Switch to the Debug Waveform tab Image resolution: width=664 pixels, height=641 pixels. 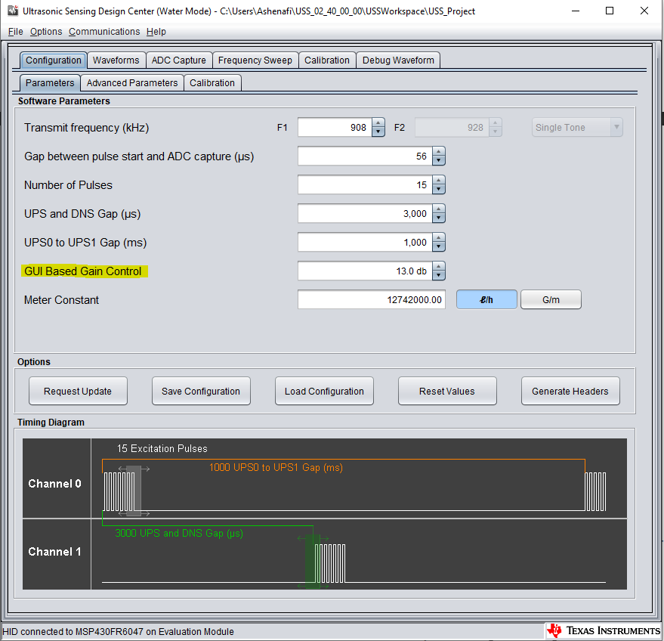pos(398,60)
